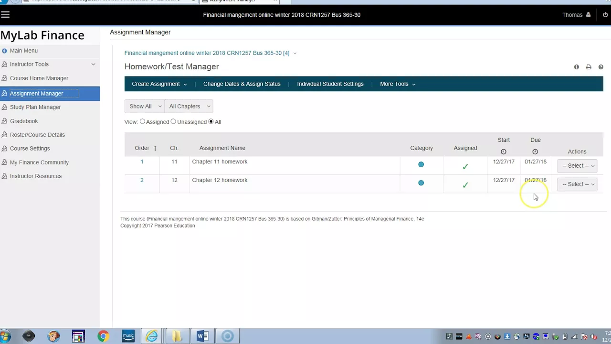
Task: Click the Action Center flag tray icon
Action: pos(584,337)
